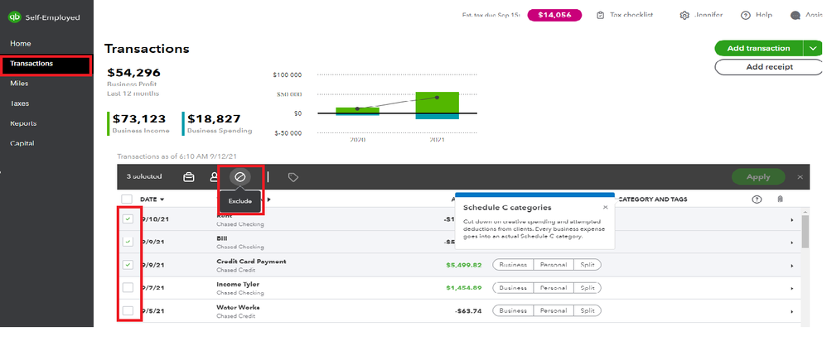Expand Water Works row arrow

coord(791,311)
